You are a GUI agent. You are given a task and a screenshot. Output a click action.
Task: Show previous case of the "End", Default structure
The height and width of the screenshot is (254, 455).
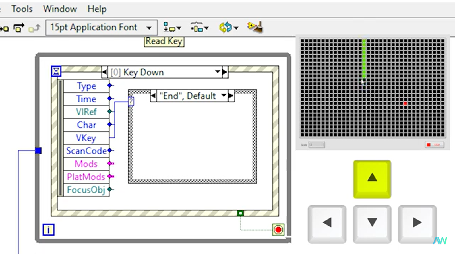click(x=153, y=96)
